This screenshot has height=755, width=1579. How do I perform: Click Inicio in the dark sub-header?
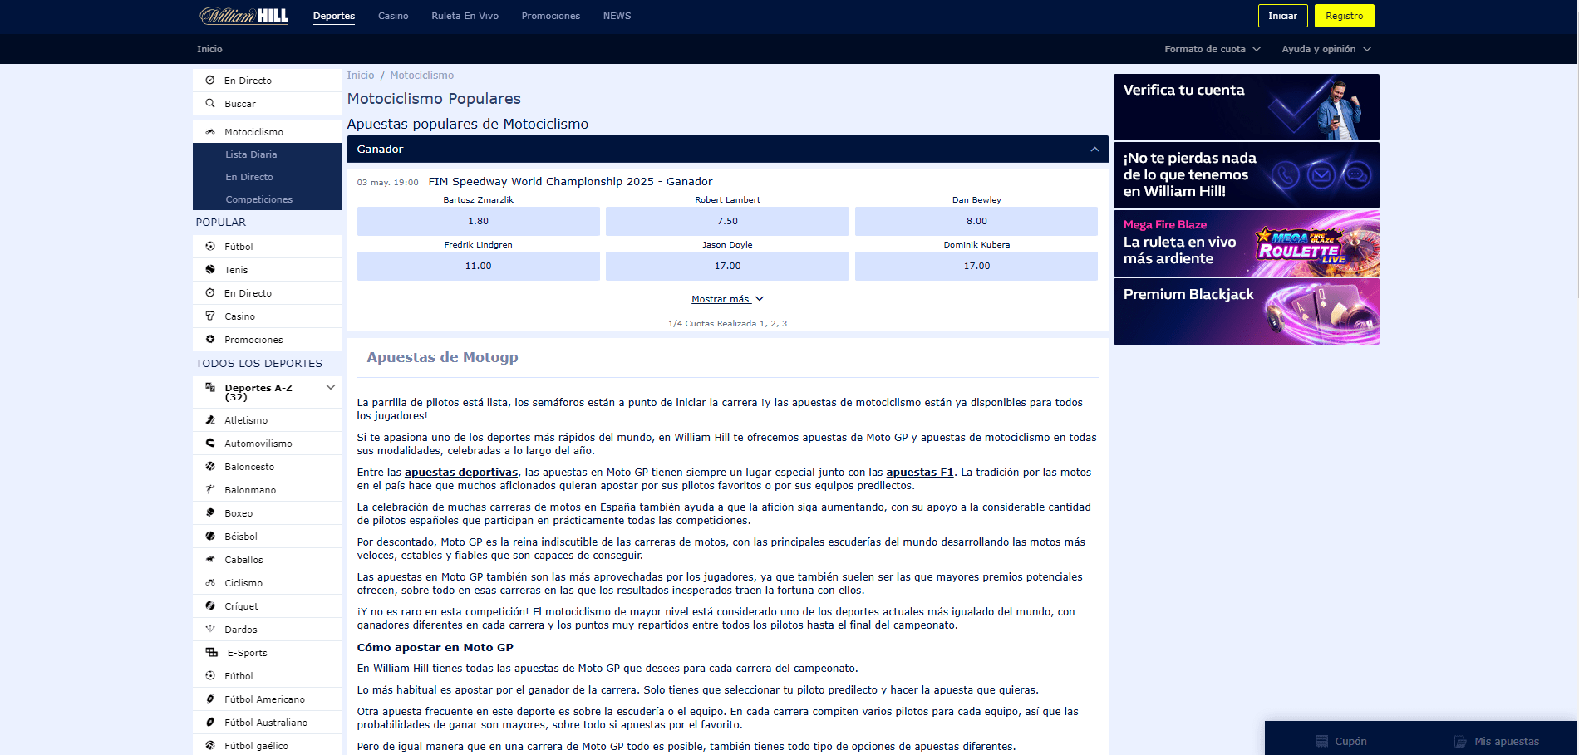pyautogui.click(x=209, y=49)
